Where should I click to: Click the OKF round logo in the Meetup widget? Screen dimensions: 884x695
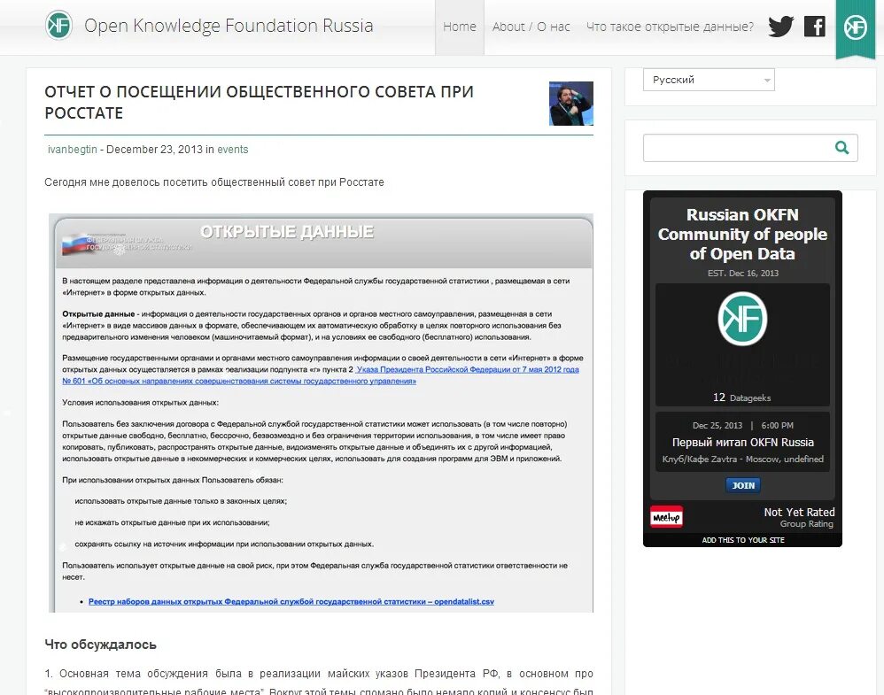742,319
